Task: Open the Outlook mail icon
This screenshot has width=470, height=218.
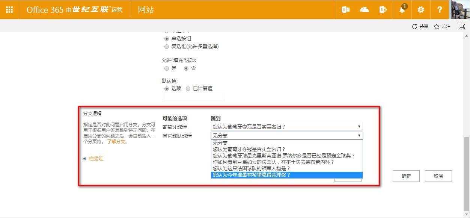Action: (x=345, y=9)
